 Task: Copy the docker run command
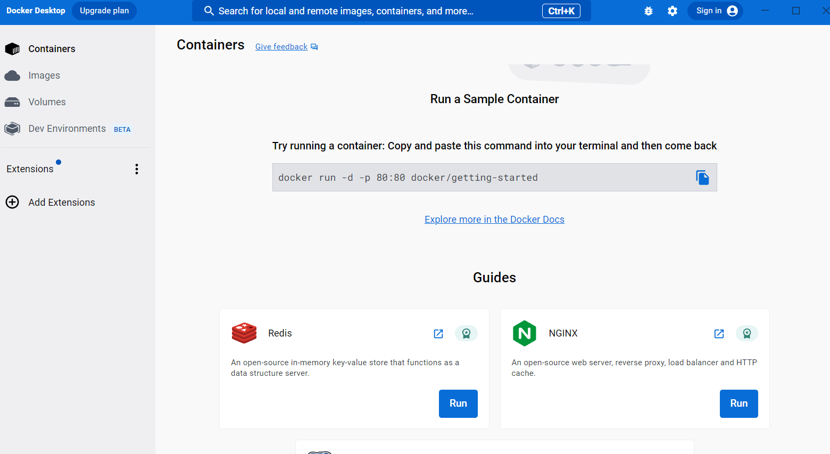pos(702,178)
